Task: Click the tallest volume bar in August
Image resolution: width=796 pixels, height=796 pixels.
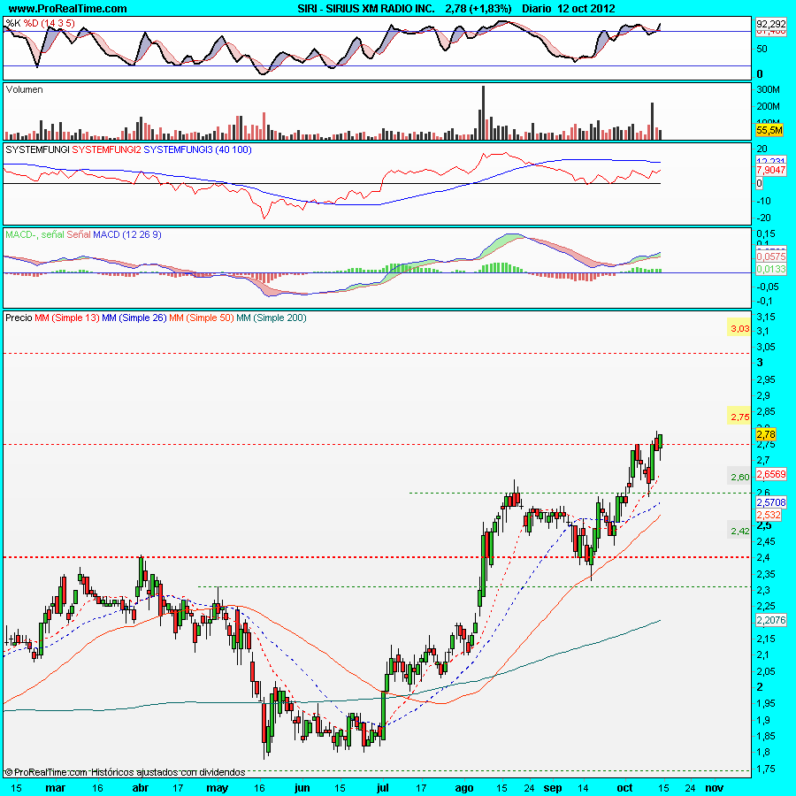Action: 483,112
